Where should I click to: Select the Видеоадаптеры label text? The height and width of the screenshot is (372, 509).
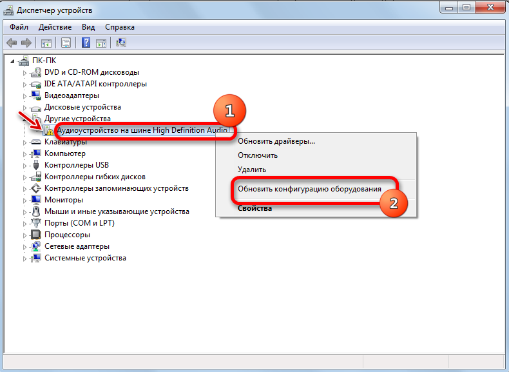click(x=72, y=95)
